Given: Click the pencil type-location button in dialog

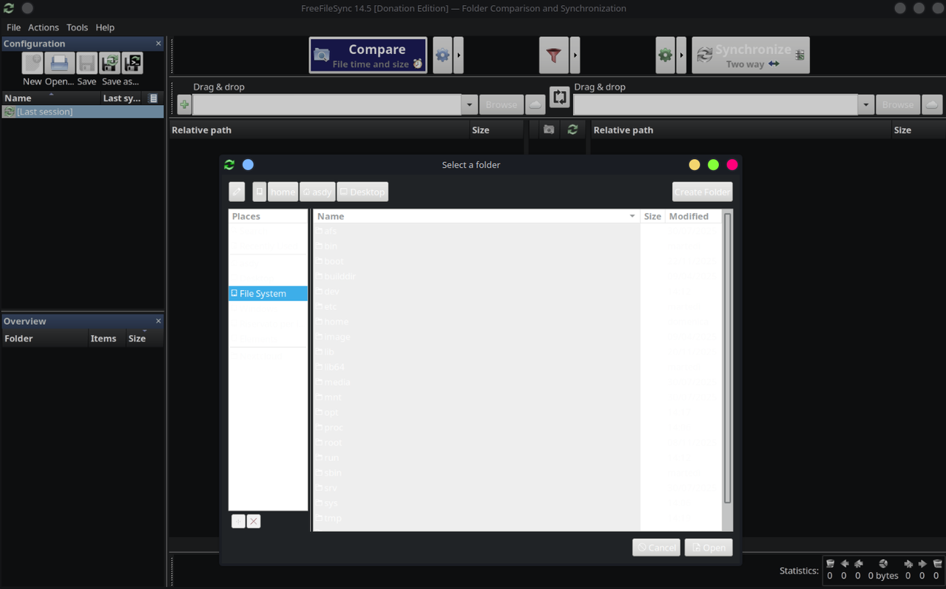Looking at the screenshot, I should [x=237, y=192].
